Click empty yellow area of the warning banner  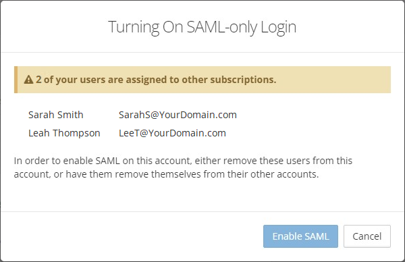[333, 80]
